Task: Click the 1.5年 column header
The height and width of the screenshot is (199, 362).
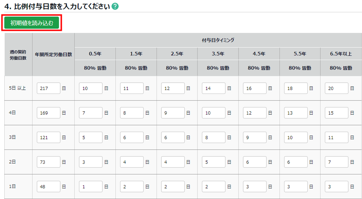Action: coord(136,54)
